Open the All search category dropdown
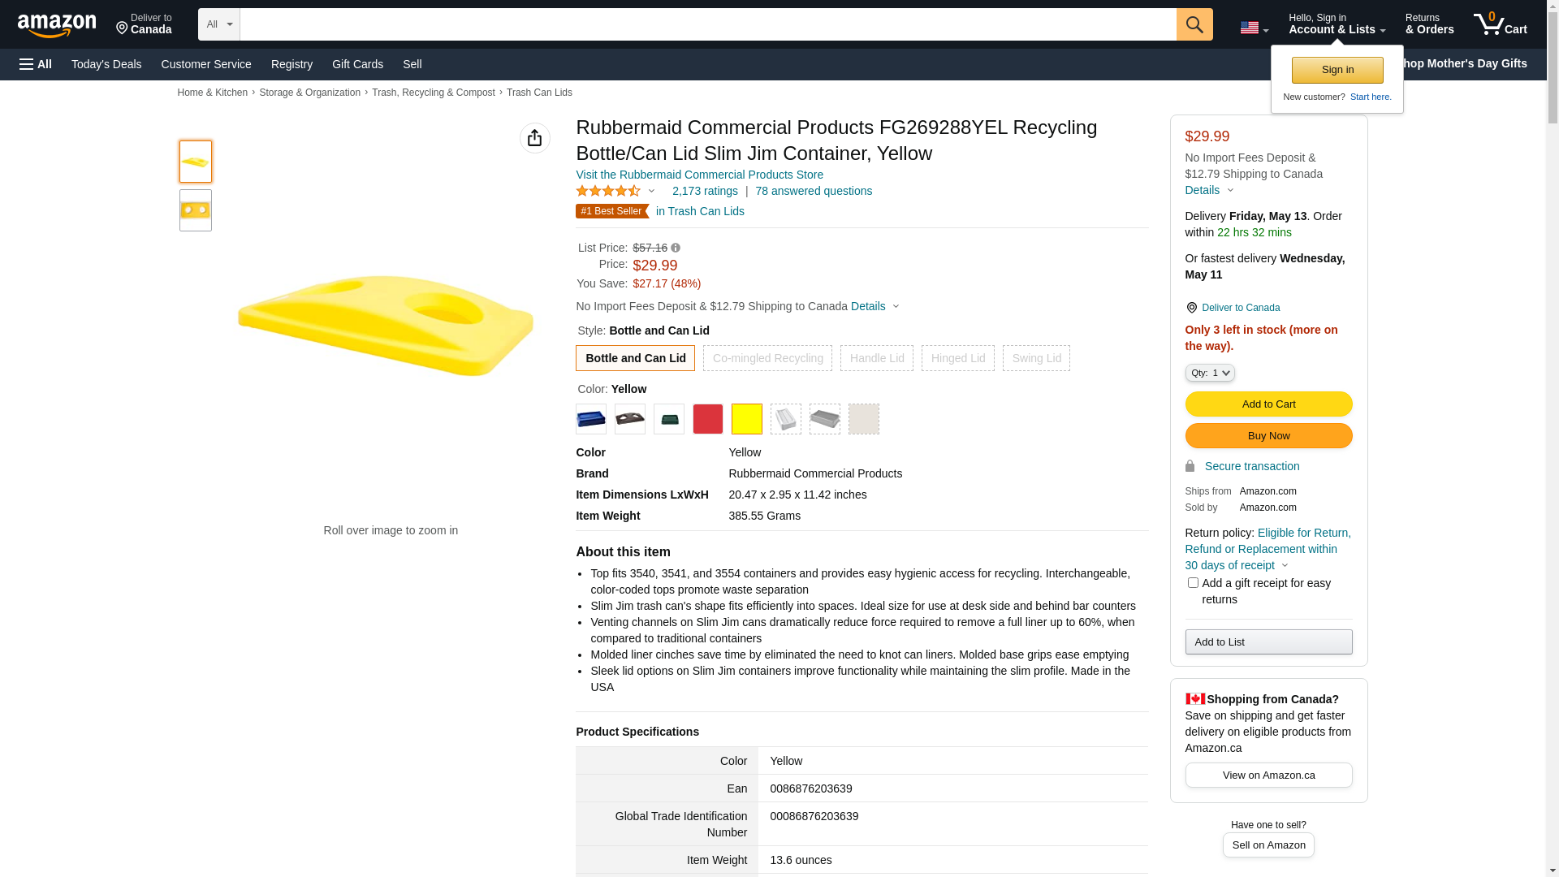The image size is (1559, 877). (x=218, y=24)
